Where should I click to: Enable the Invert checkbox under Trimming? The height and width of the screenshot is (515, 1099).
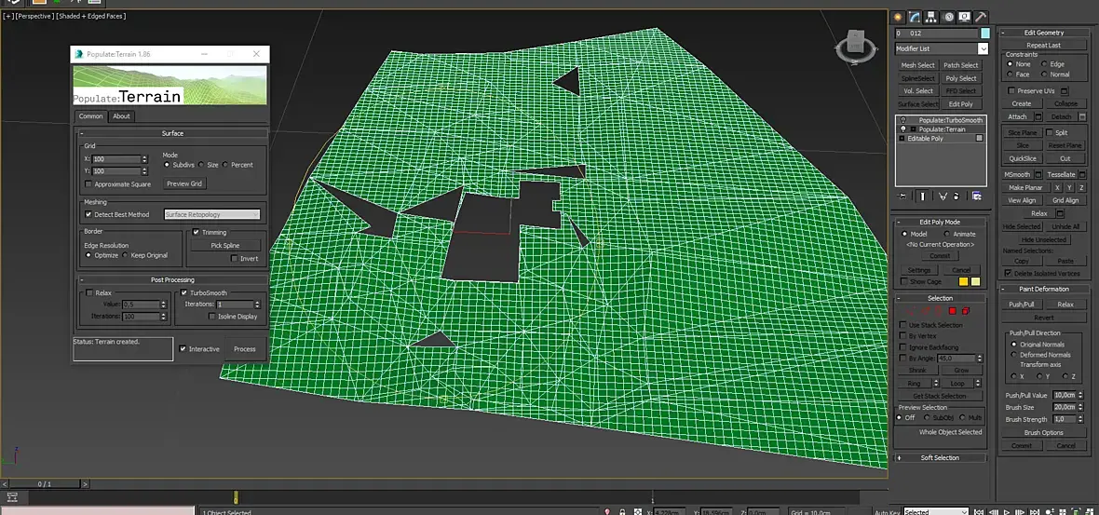tap(235, 259)
